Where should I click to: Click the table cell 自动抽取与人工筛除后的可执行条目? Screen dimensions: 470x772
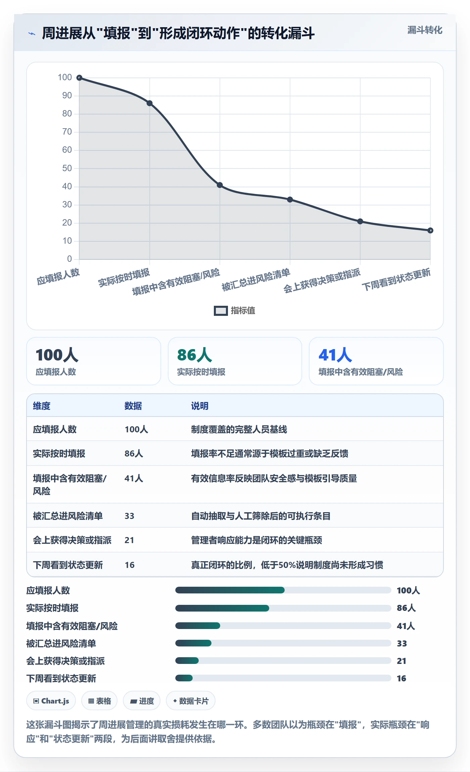point(261,516)
